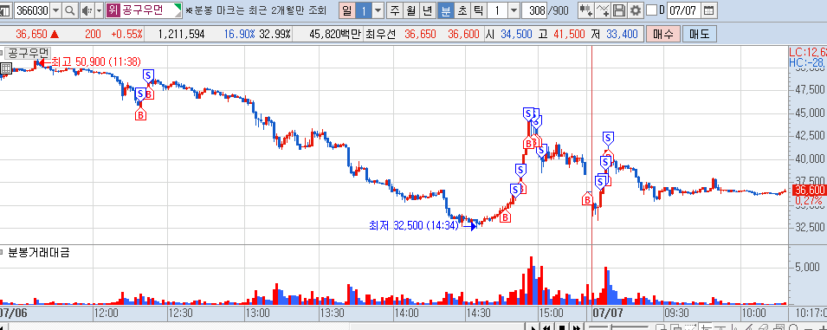Select the 틱 tick chart tab

click(478, 10)
